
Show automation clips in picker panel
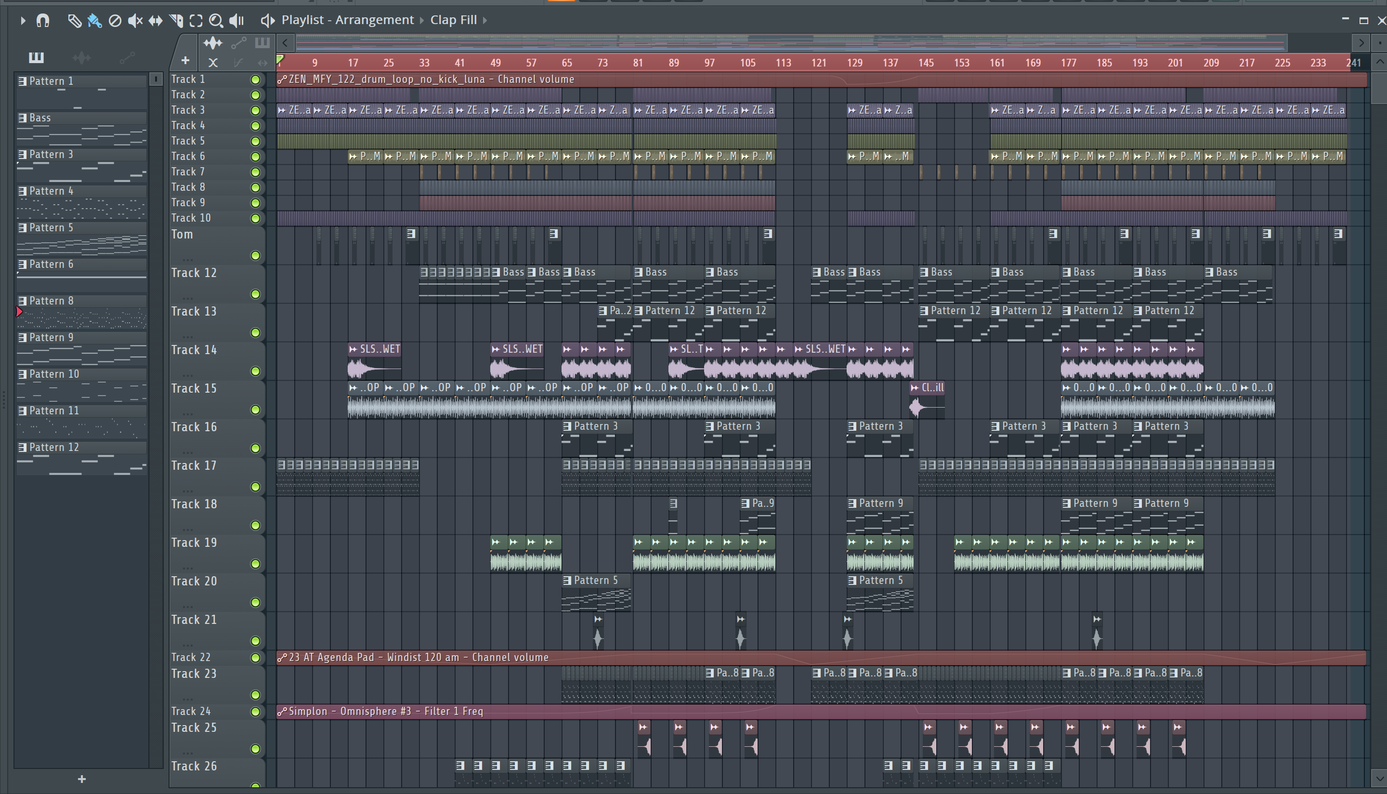[x=127, y=57]
